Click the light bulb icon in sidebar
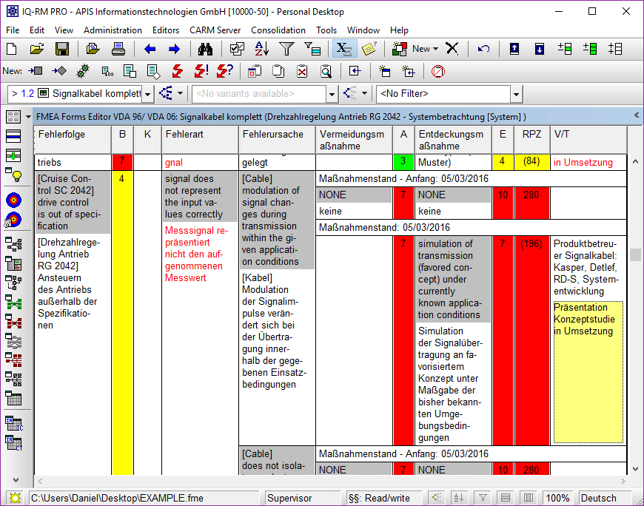Image resolution: width=644 pixels, height=506 pixels. pos(13,175)
